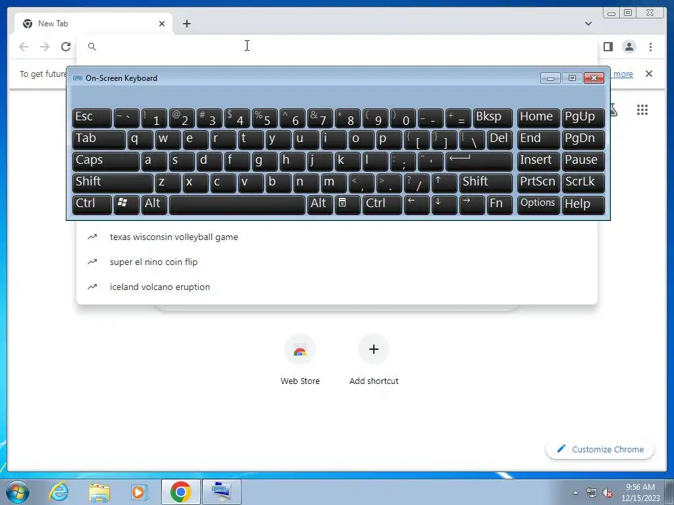674x505 pixels.
Task: Toggle left Ctrl key on on-screen keyboard
Action: (x=92, y=204)
